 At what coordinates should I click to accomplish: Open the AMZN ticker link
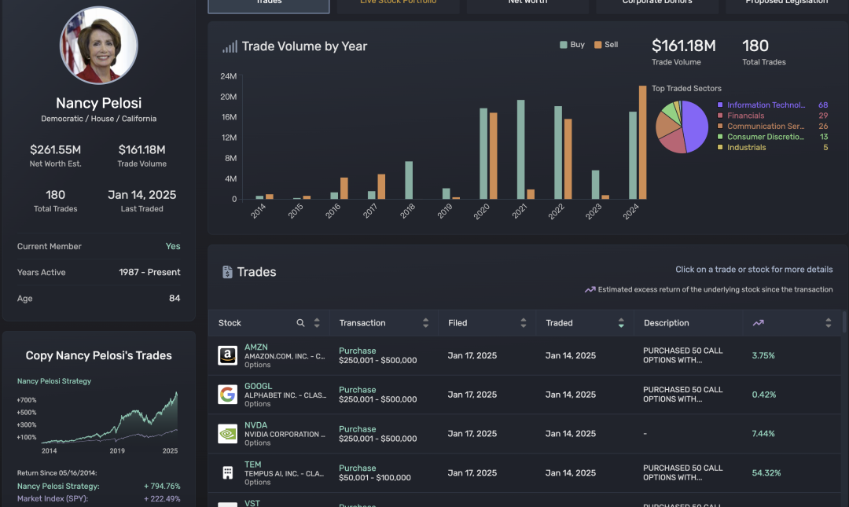(256, 347)
